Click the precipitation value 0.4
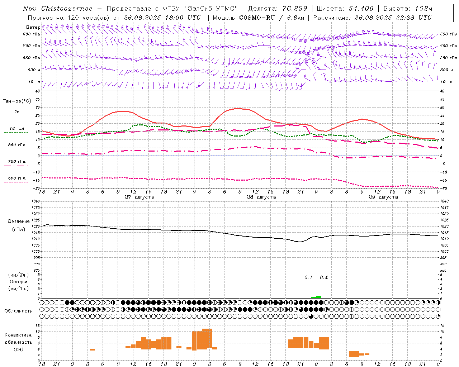 [324, 278]
